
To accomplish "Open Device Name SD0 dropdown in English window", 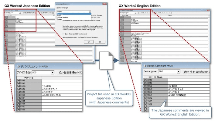I will coord(178,71).
